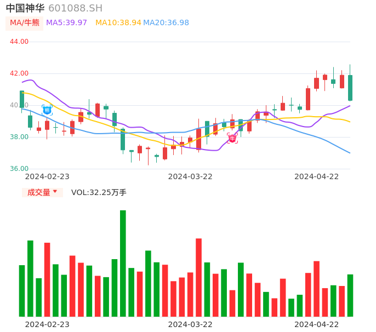Toggle the MA10 moving average label
376x332 pixels.
[118, 23]
